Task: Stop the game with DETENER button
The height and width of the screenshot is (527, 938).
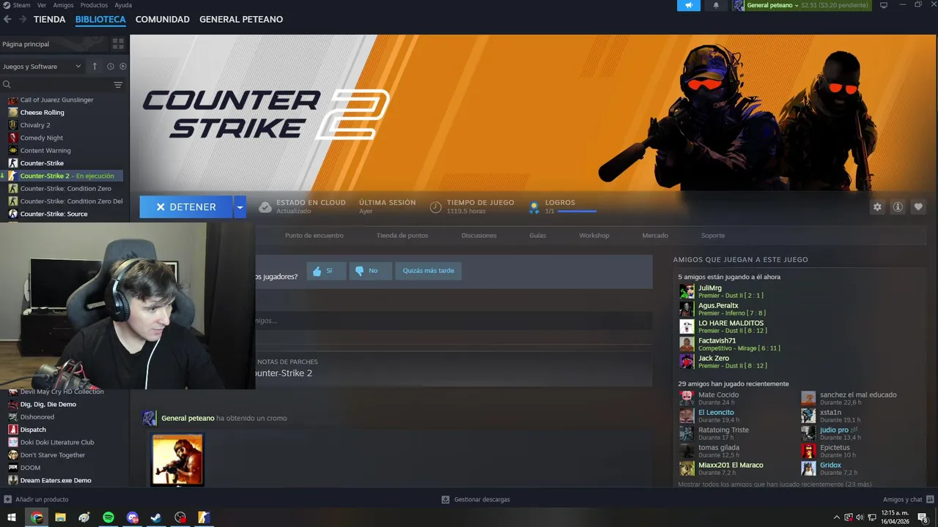Action: [186, 207]
